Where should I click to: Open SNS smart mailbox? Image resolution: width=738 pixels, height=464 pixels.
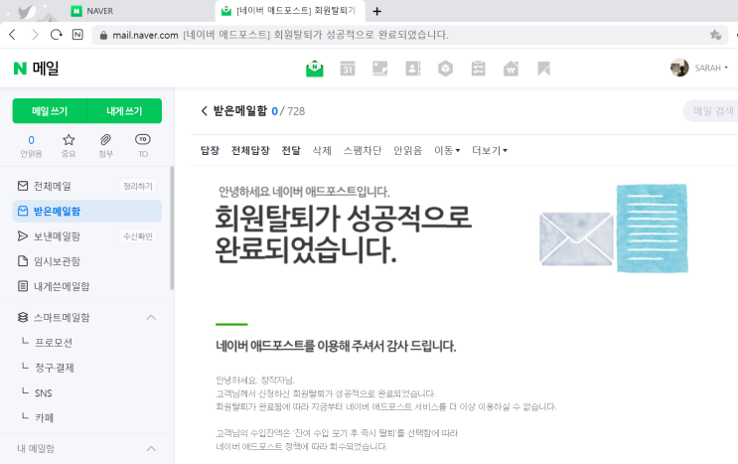coord(44,392)
